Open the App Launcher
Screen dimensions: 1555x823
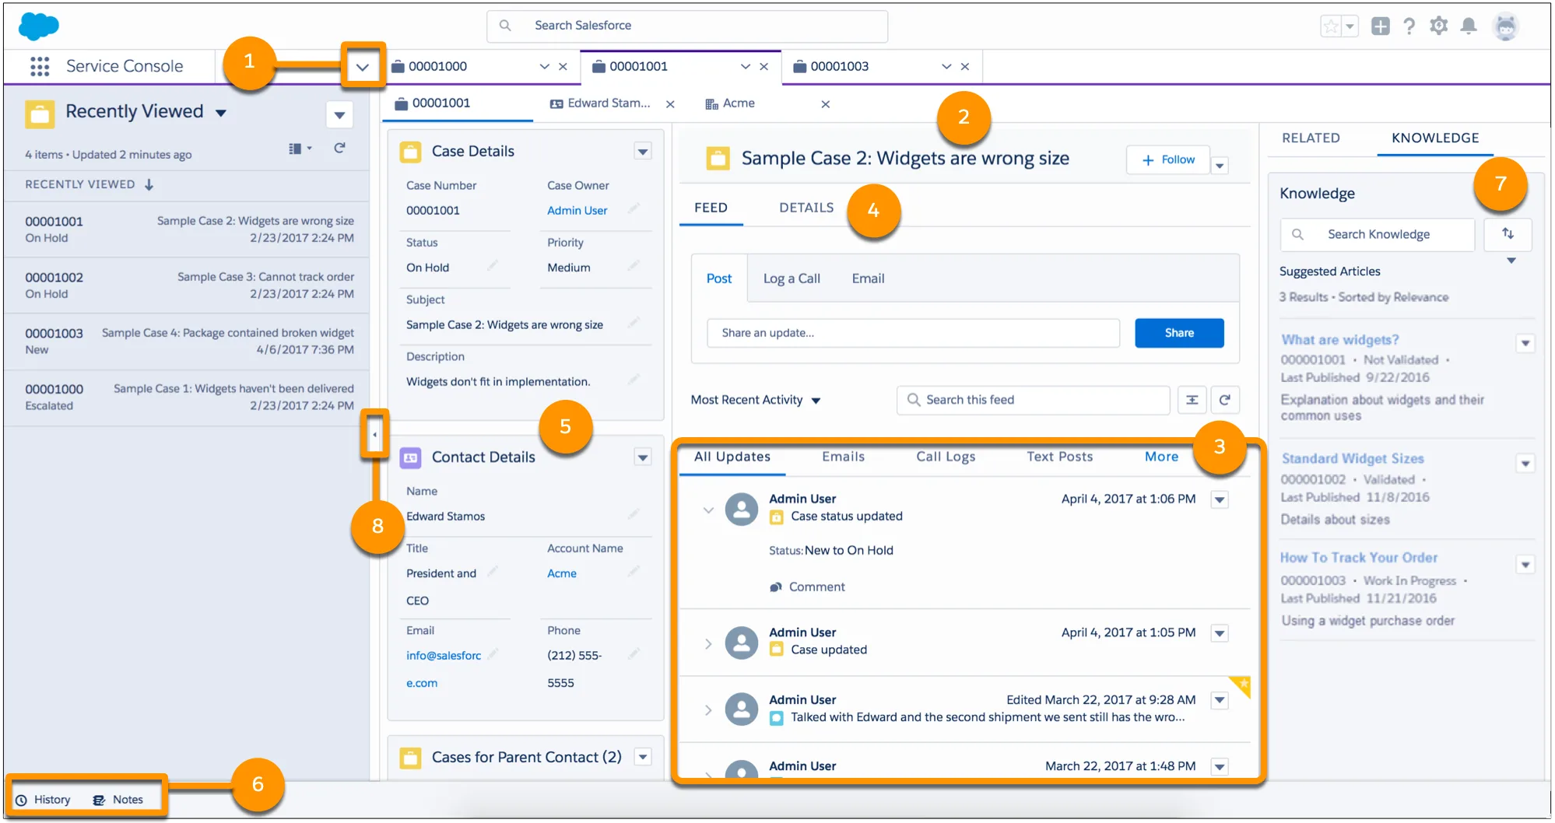[38, 66]
